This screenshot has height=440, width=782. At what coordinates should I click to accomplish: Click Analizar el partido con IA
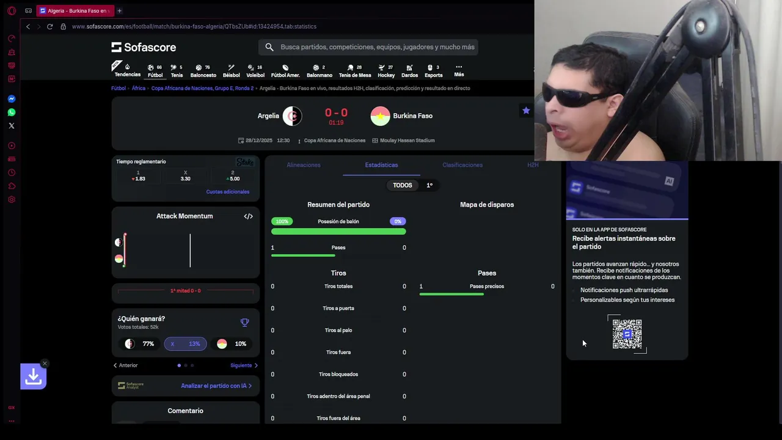[x=216, y=386]
